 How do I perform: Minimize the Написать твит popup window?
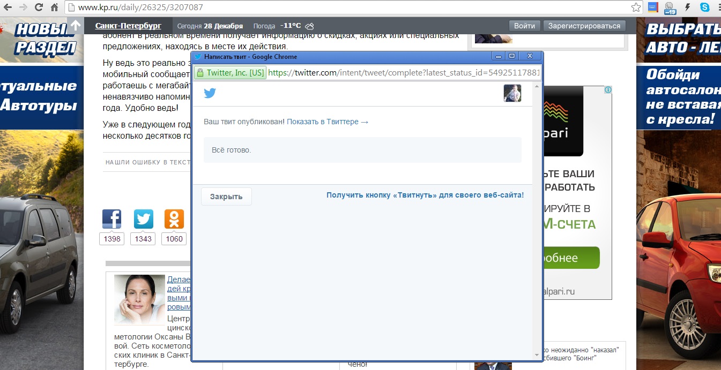point(499,56)
